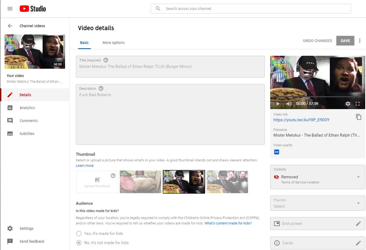Switch to the Basic tab
This screenshot has width=366, height=250.
[84, 43]
